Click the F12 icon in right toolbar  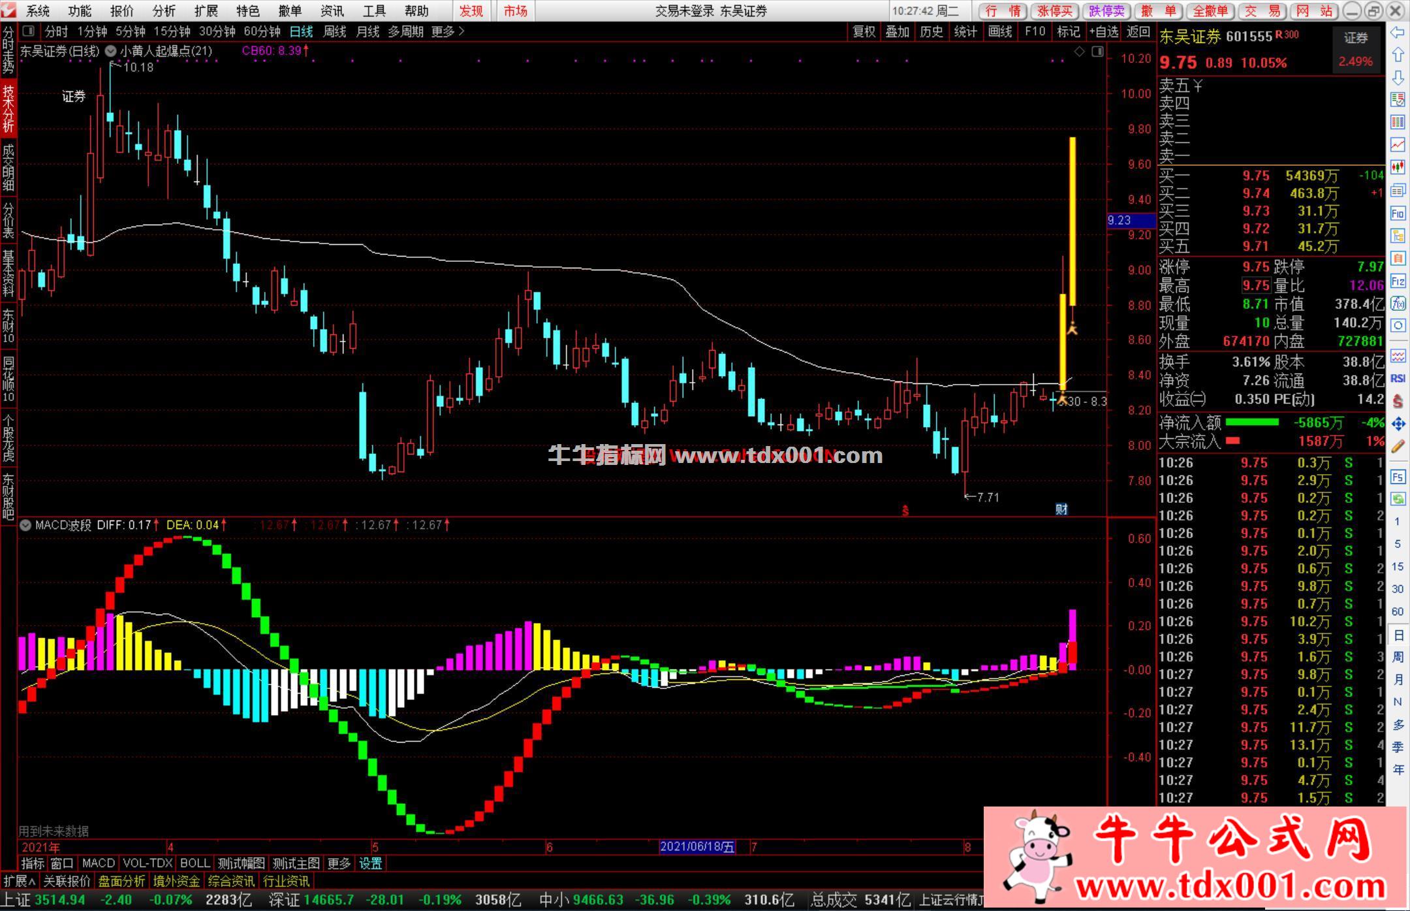click(x=1398, y=281)
